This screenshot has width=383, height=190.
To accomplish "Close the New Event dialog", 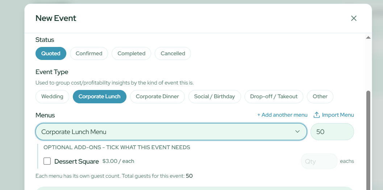I will point(354,18).
